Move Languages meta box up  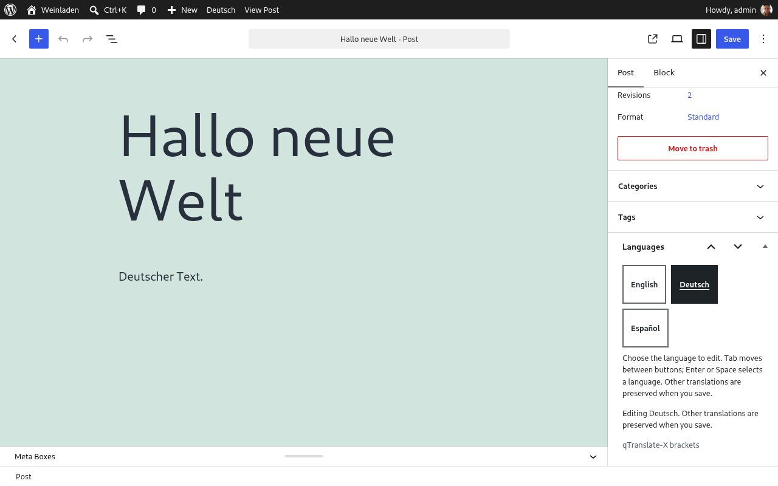pyautogui.click(x=711, y=247)
